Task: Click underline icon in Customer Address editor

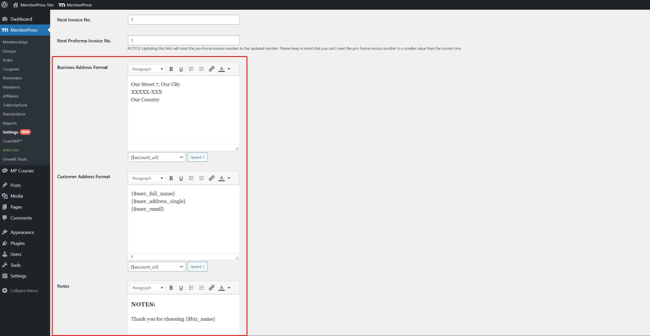Action: tap(181, 178)
